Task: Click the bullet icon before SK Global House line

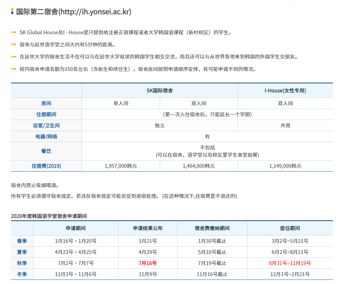Action: pyautogui.click(x=14, y=33)
